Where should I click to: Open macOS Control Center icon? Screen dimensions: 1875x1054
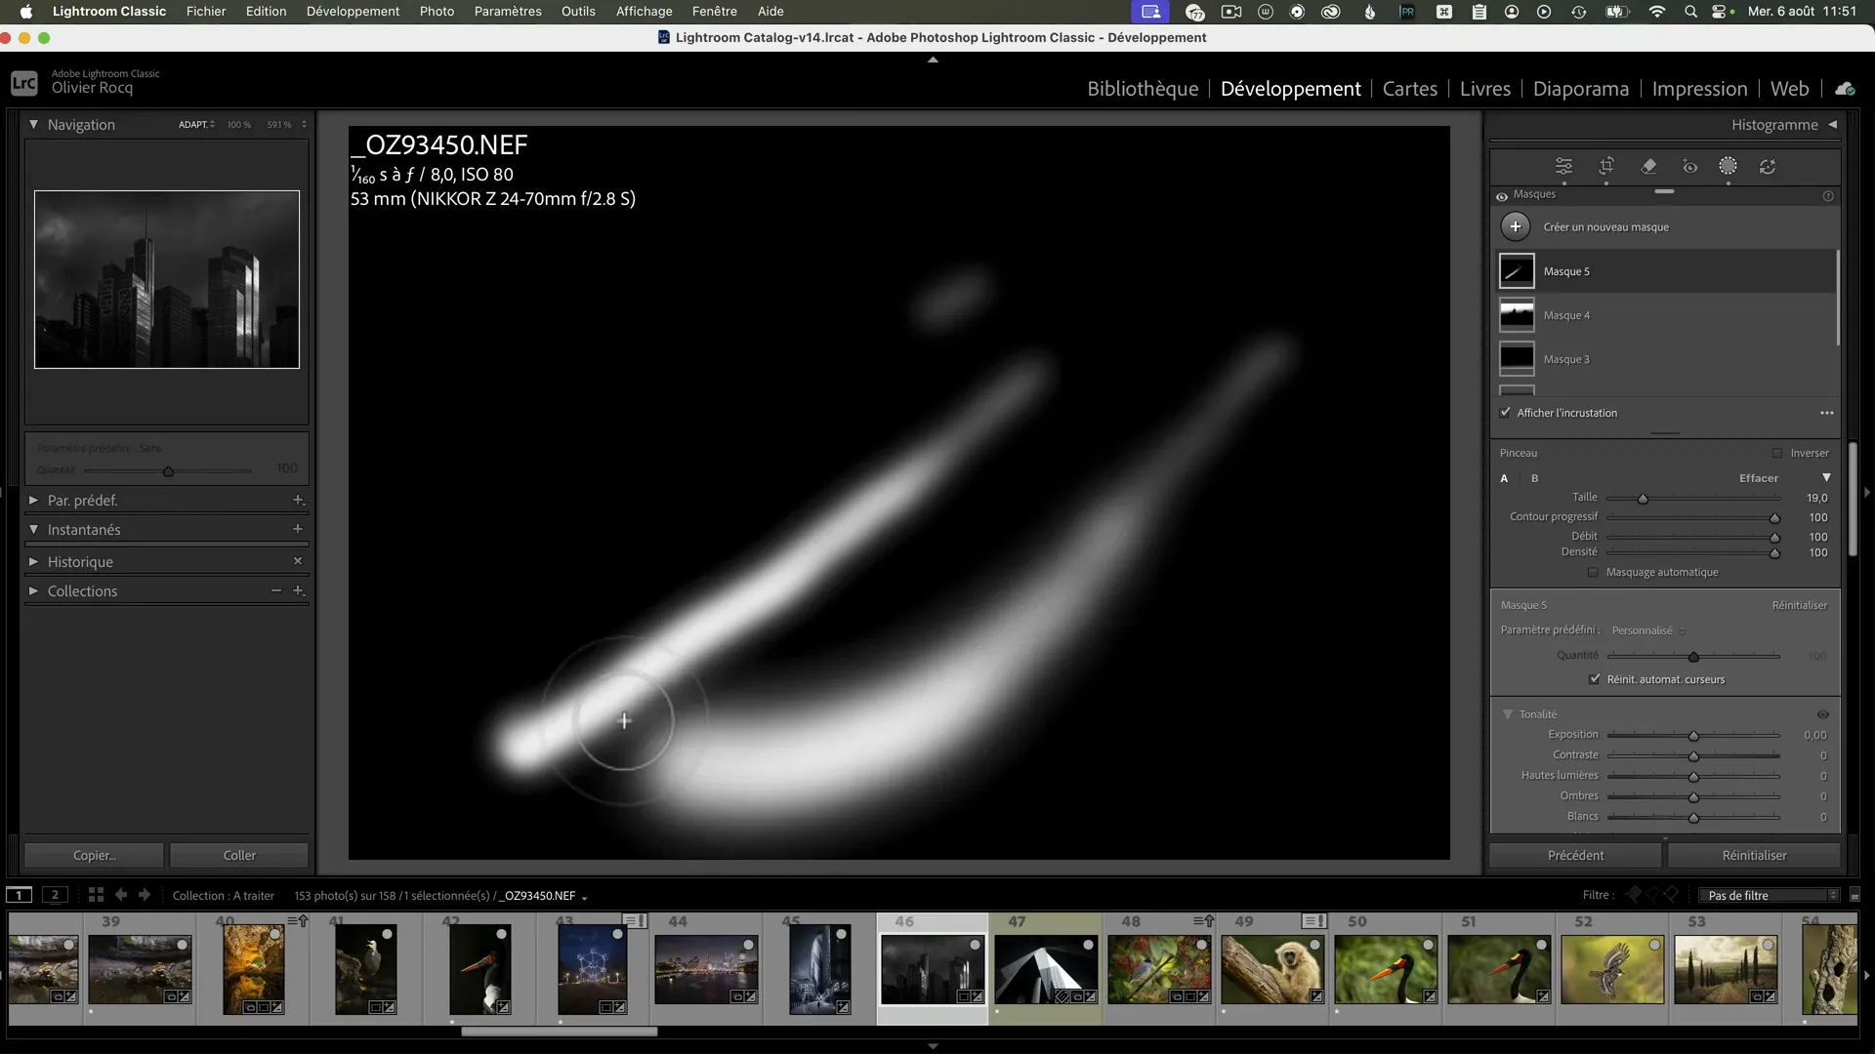(1721, 12)
